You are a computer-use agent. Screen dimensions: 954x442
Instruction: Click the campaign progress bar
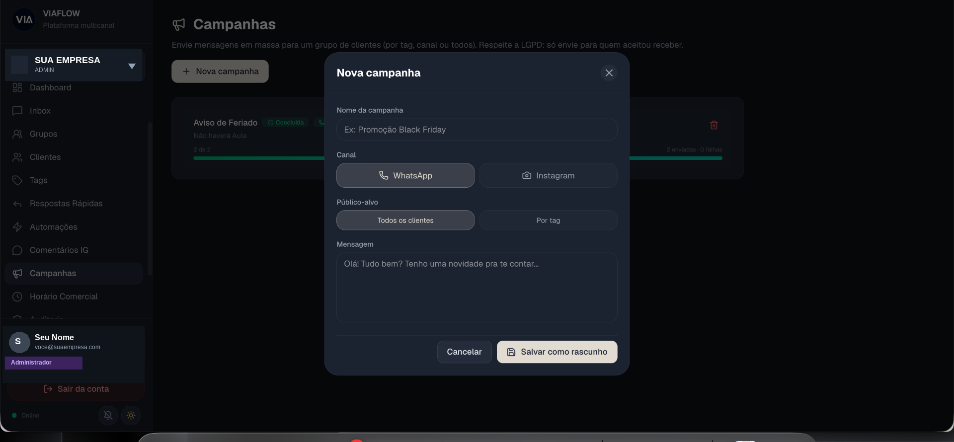458,158
